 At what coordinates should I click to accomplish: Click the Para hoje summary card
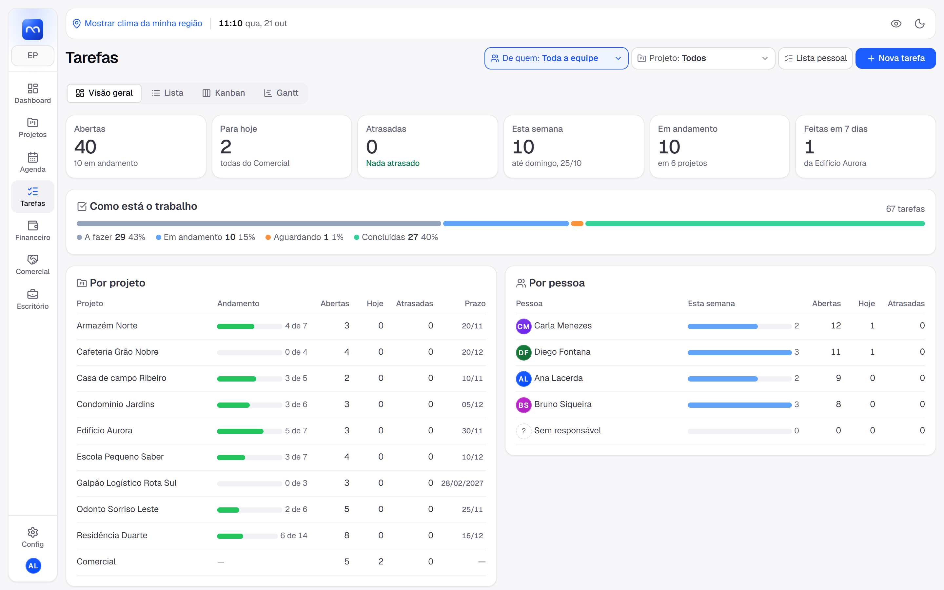point(282,146)
